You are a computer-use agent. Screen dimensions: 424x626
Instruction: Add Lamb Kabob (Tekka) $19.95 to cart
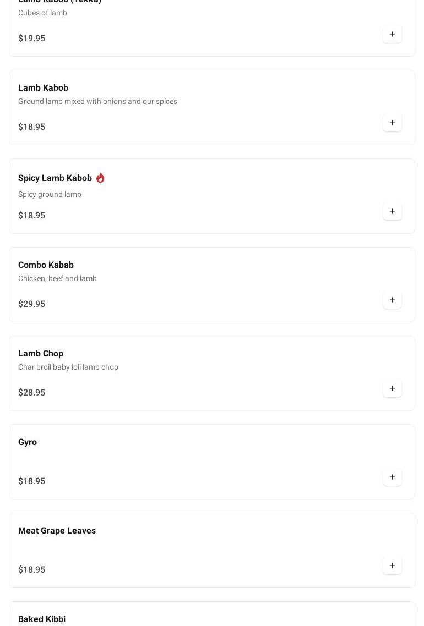coord(392,35)
